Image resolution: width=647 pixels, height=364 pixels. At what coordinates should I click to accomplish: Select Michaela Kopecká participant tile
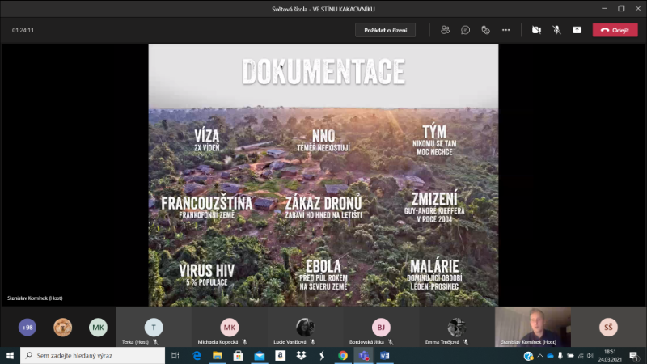(230, 328)
